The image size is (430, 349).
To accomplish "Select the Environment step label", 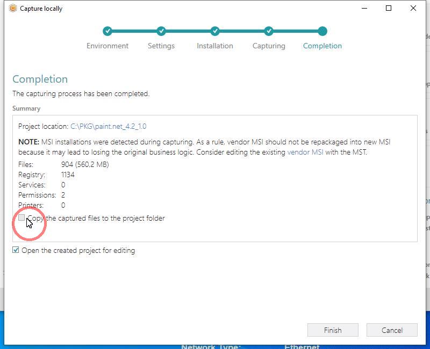I will (107, 46).
